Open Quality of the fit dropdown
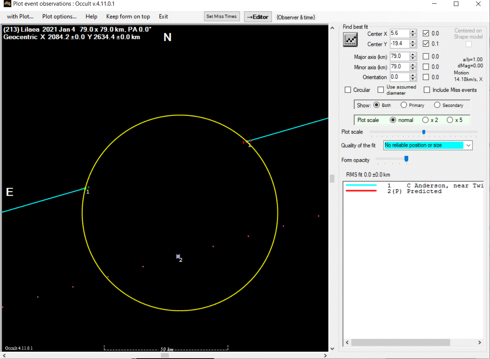The image size is (490, 359). coord(468,145)
